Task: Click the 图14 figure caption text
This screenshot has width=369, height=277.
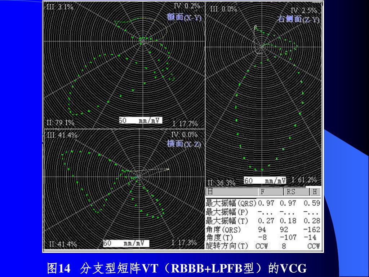Action: point(177,268)
